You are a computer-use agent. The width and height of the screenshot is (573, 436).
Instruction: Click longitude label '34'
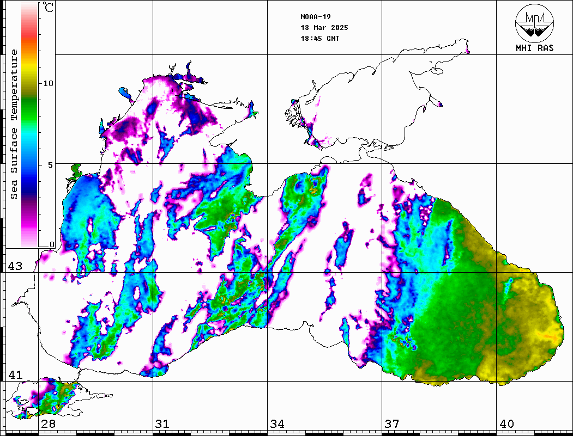pos(277,423)
